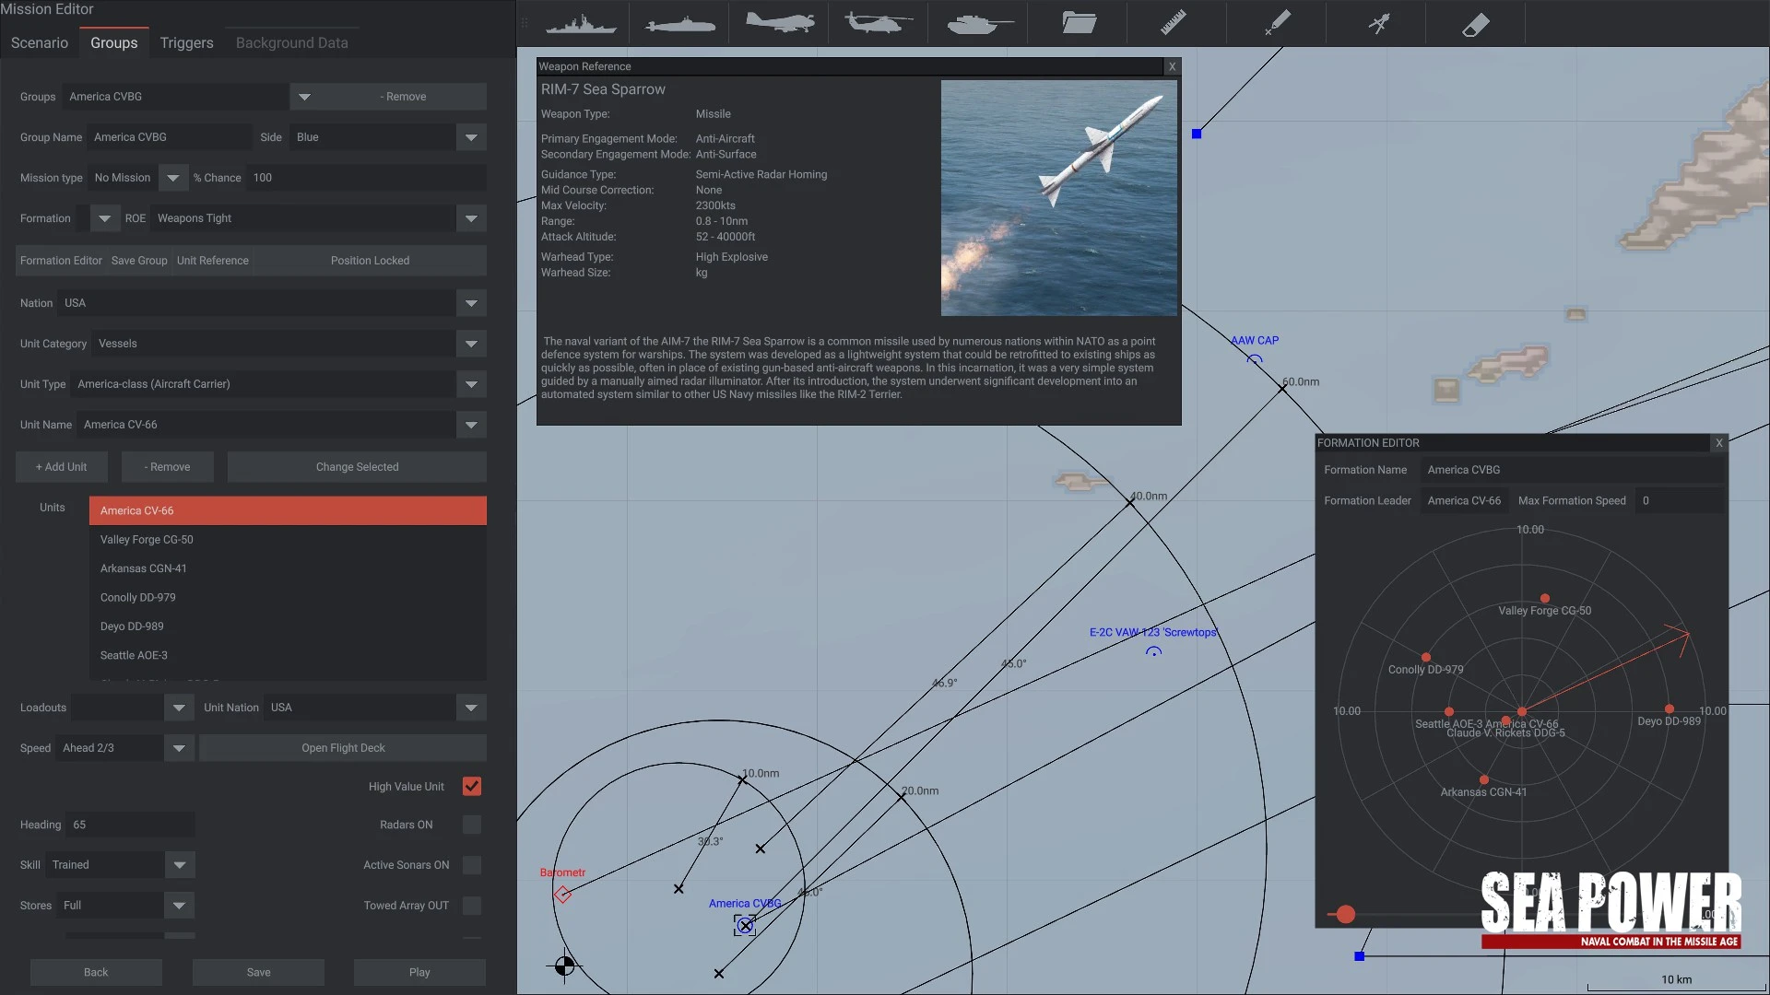Select the helicopter icon in toolbar
This screenshot has width=1770, height=995.
pyautogui.click(x=878, y=23)
